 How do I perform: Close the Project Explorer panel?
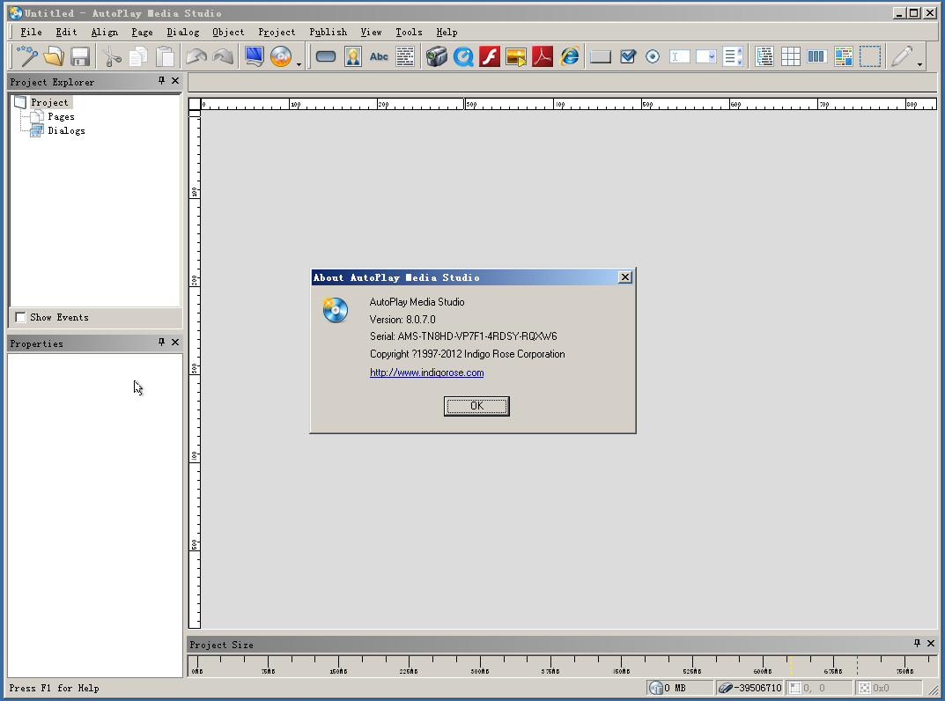174,80
